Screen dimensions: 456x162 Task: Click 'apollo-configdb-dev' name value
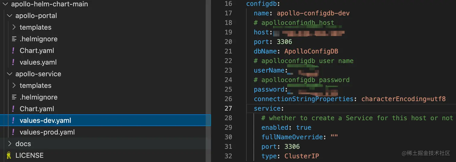click(313, 13)
